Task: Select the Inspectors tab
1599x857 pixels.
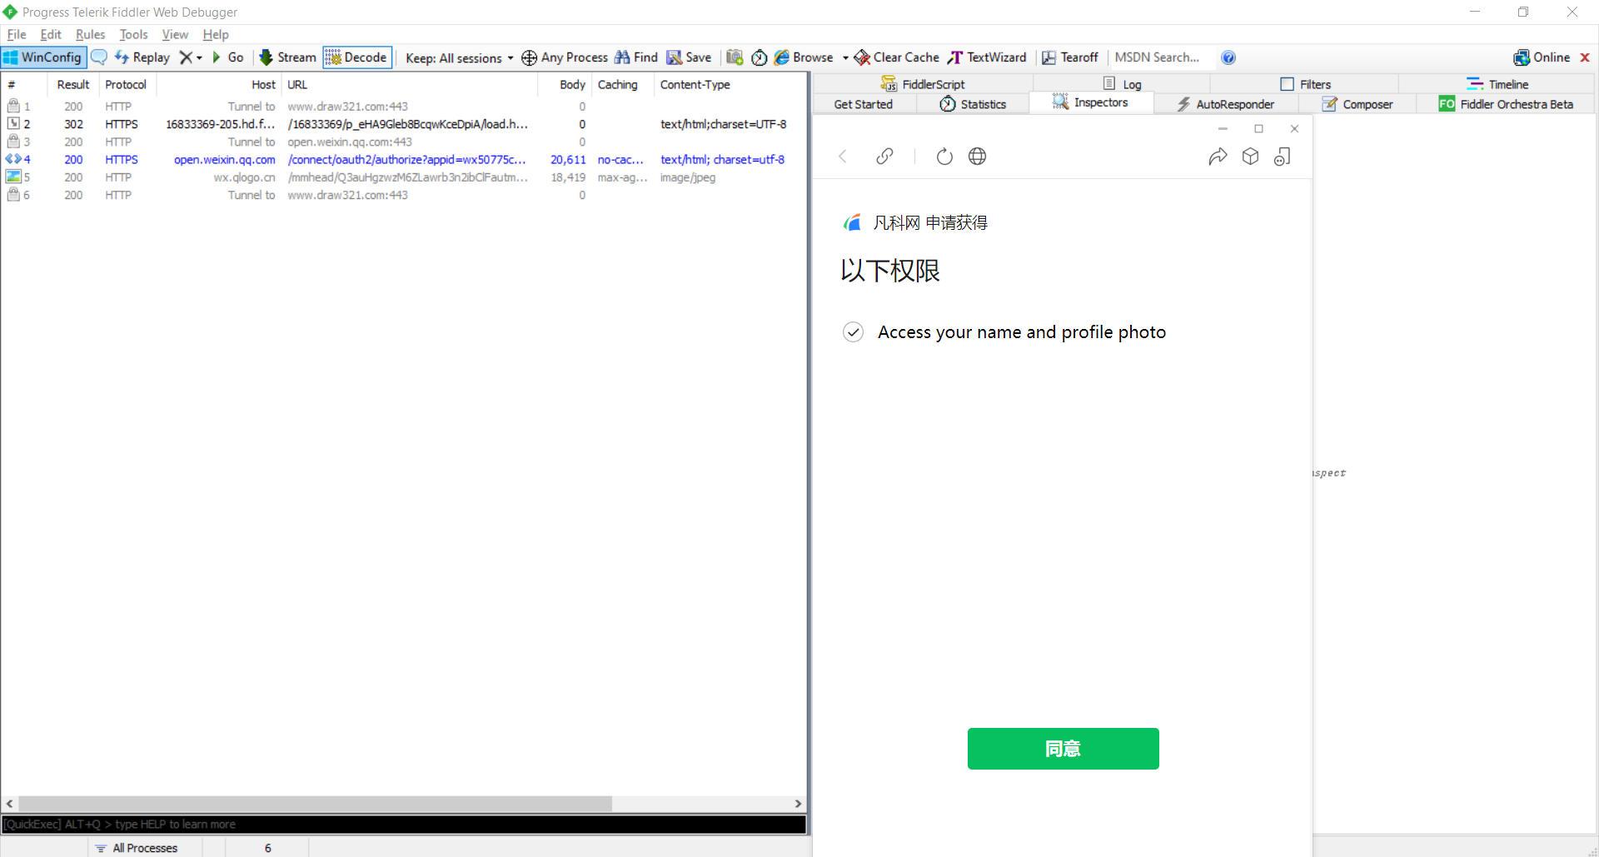Action: tap(1090, 102)
